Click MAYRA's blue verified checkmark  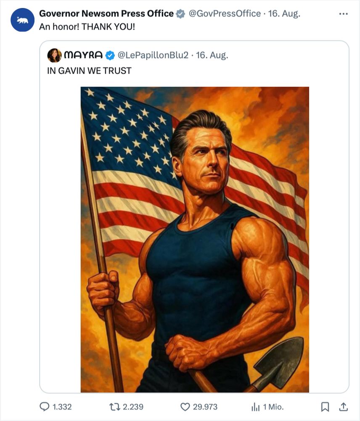pos(109,55)
